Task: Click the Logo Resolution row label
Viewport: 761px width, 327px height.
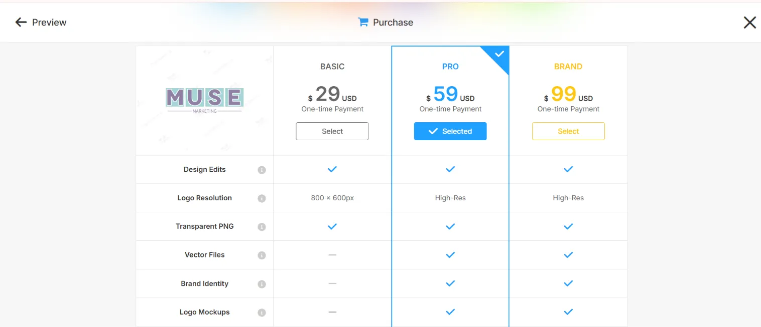Action: [x=205, y=198]
